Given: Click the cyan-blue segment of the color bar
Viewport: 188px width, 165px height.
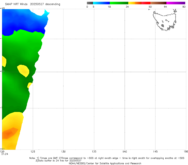Looking at the screenshot, I should 101,3.
